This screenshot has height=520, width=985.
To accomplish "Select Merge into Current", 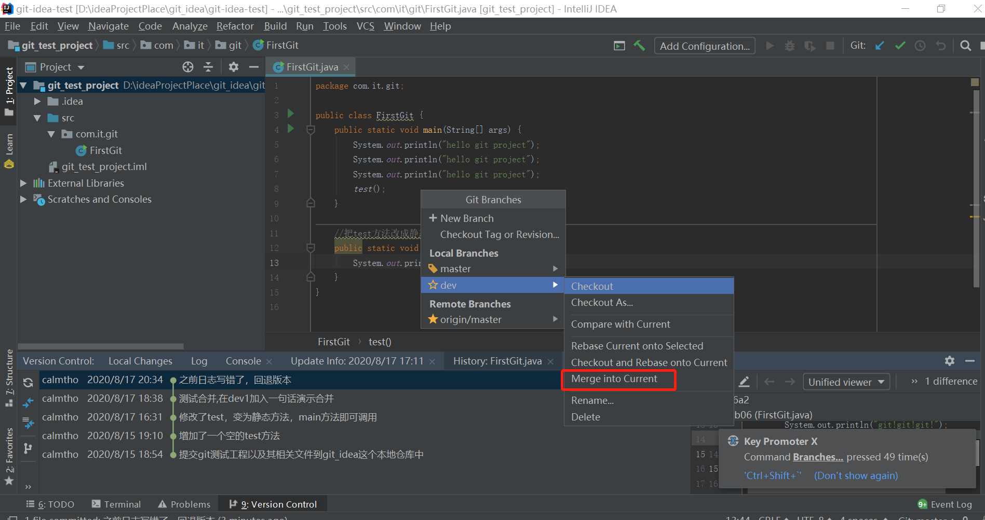I will point(614,379).
